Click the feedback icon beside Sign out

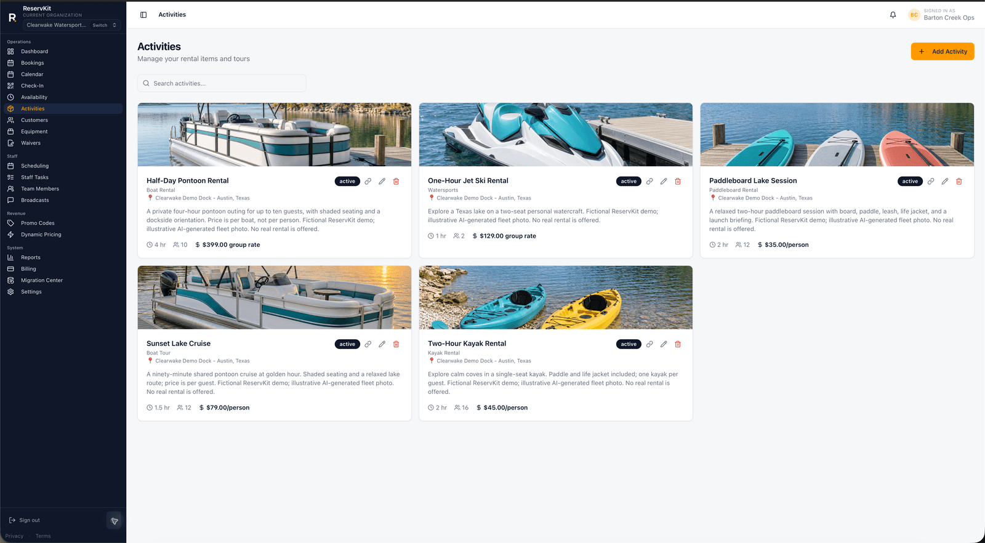(115, 521)
